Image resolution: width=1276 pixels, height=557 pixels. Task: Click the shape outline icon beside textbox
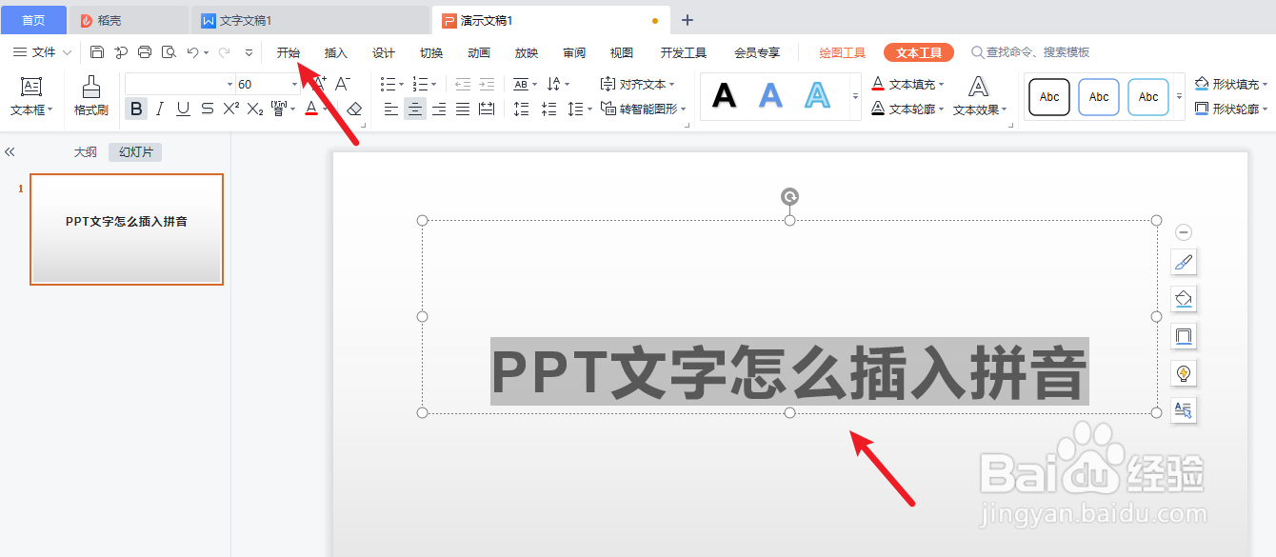click(1184, 336)
